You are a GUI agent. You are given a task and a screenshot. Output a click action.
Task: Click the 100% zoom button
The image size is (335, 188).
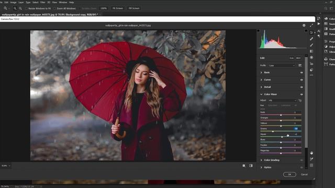(x=104, y=8)
